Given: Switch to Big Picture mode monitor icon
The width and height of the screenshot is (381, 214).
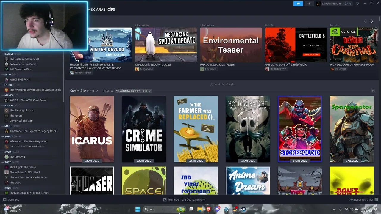Looking at the screenshot, I should 357,4.
